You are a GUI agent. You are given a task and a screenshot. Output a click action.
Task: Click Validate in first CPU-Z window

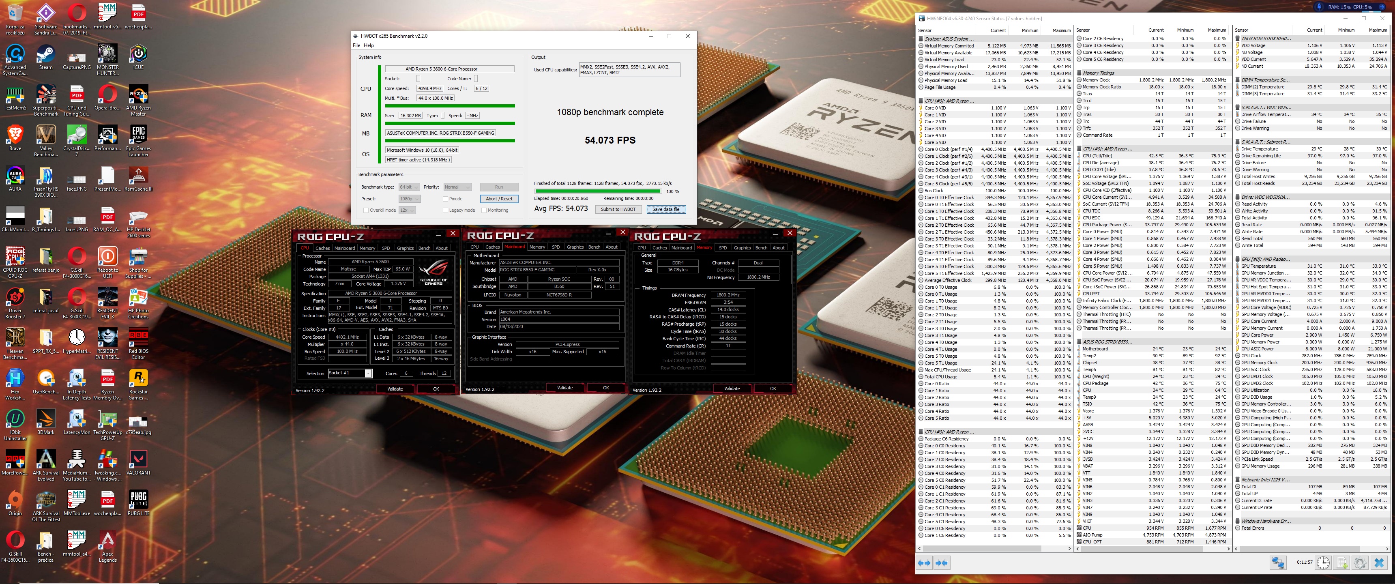(395, 389)
